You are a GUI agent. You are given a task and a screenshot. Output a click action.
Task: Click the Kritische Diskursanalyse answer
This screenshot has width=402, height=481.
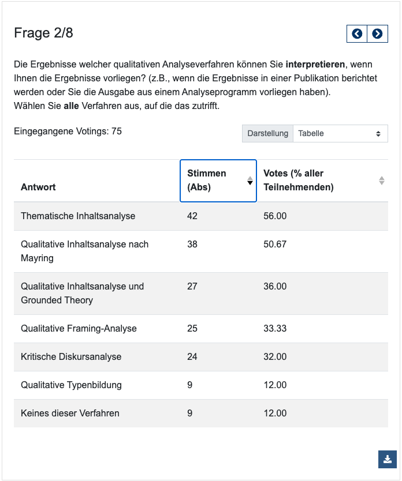coord(71,357)
